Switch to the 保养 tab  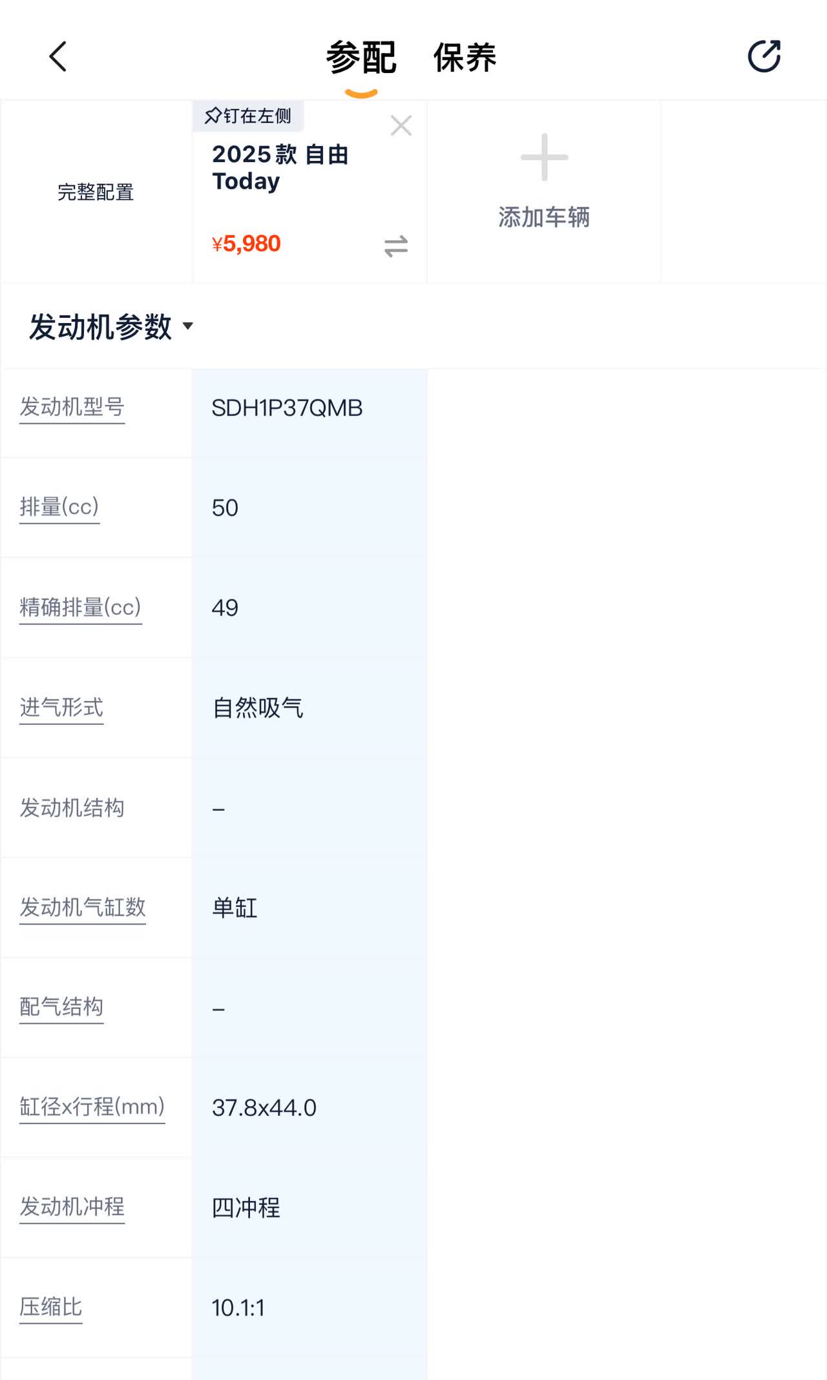pyautogui.click(x=465, y=57)
